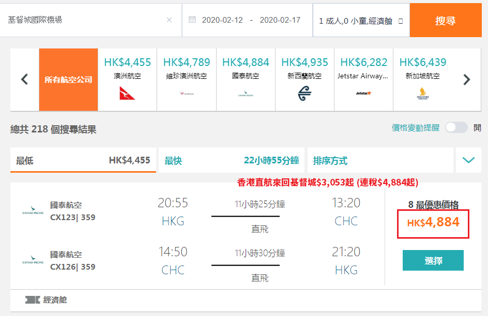Click the 11小時30分鐘 duration text
This screenshot has width=488, height=316.
(260, 253)
